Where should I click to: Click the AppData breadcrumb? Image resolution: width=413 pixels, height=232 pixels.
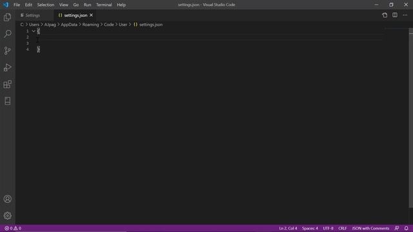click(69, 24)
